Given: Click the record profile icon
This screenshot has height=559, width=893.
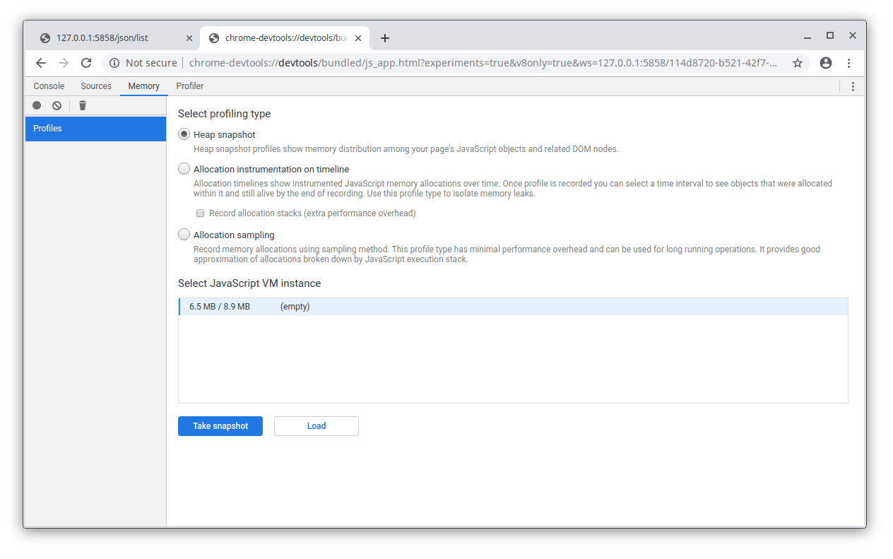Looking at the screenshot, I should click(37, 106).
